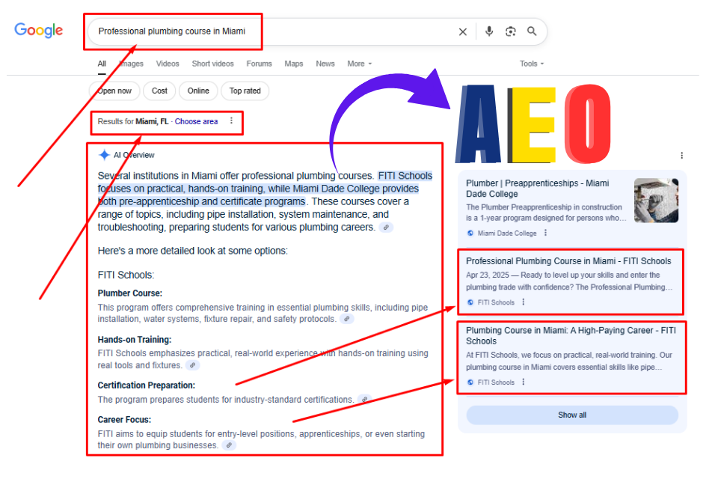Click the Career Focus heading
This screenshot has width=718, height=479.
tap(124, 420)
